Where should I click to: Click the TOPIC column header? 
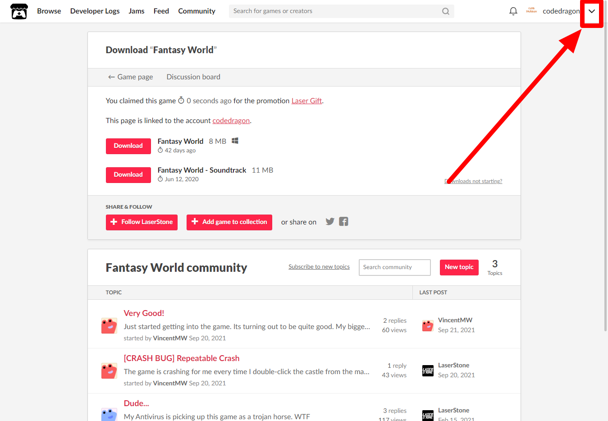tap(114, 293)
